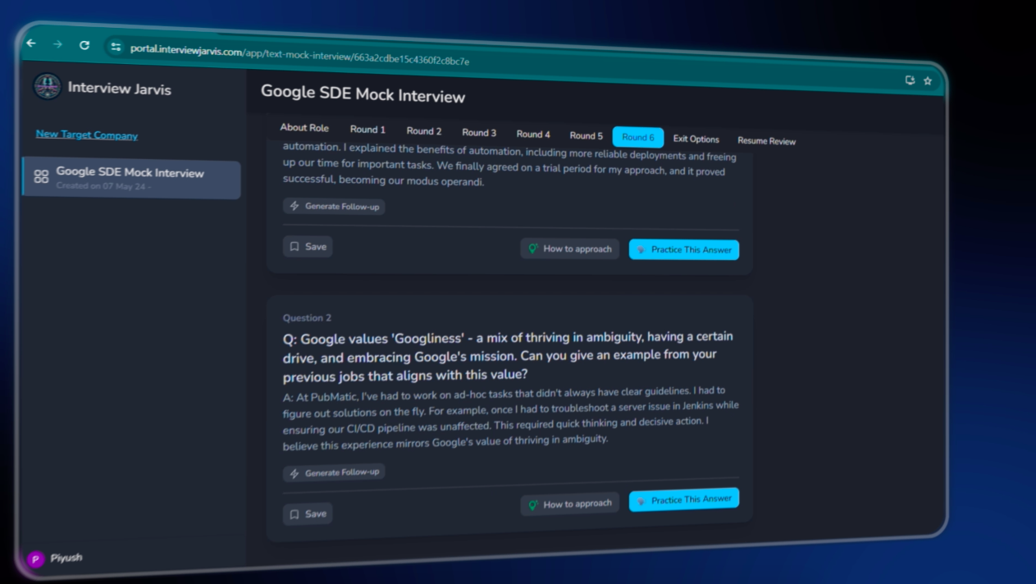
Task: Open the Exit Options tab
Action: click(696, 139)
